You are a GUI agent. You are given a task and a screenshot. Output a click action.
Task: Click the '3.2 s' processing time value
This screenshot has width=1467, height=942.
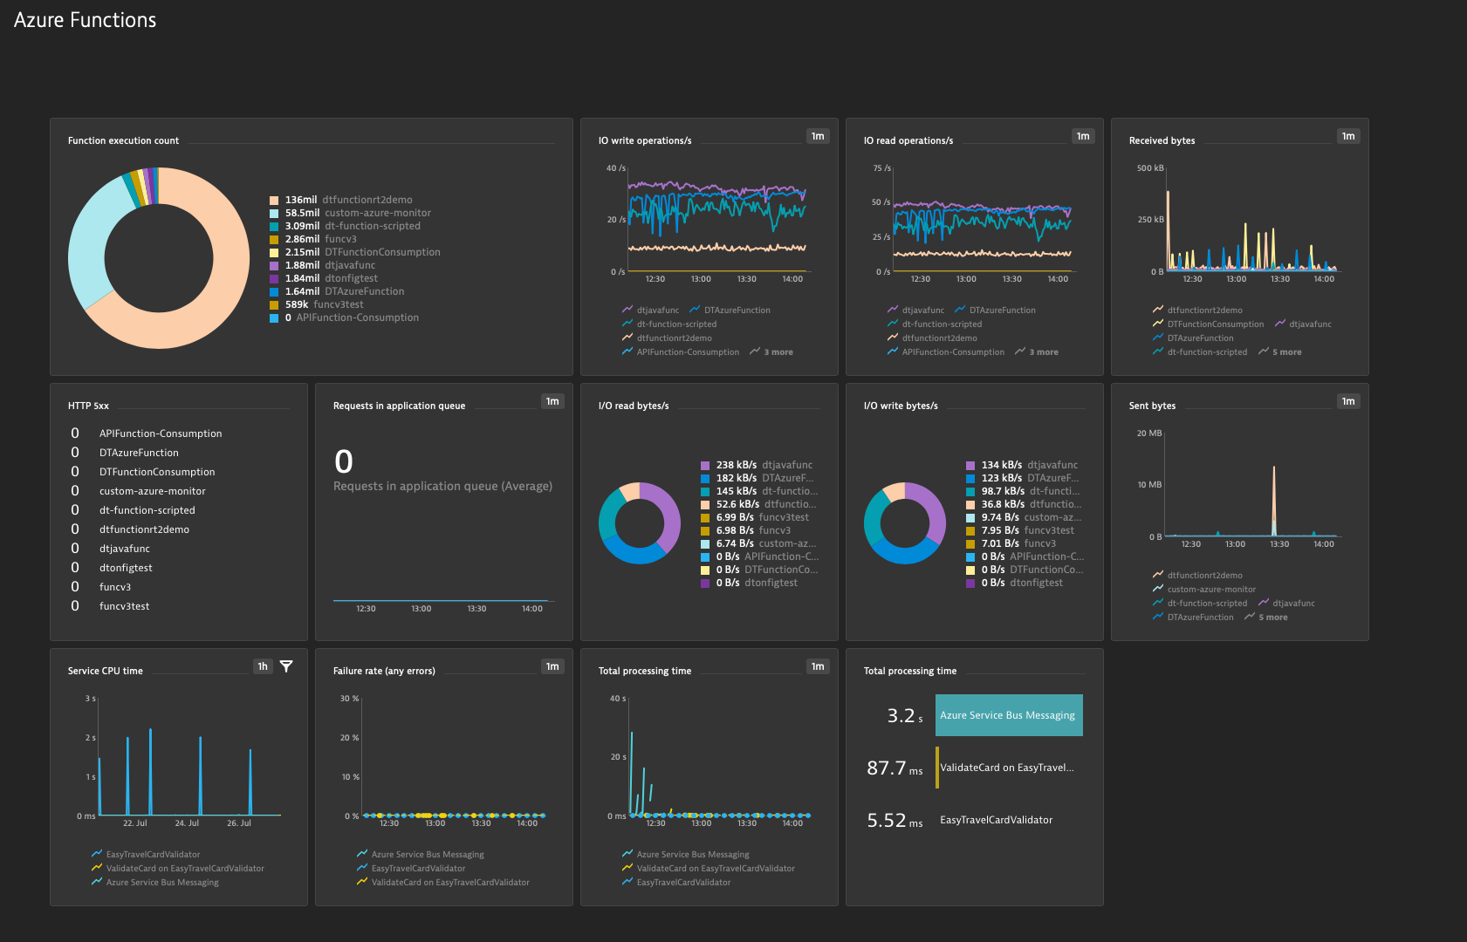905,716
